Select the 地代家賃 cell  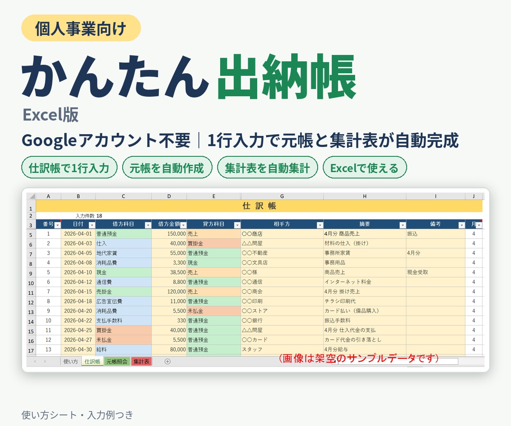(123, 253)
